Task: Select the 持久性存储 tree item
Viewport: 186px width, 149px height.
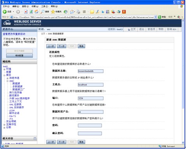Action: [x=16, y=93]
